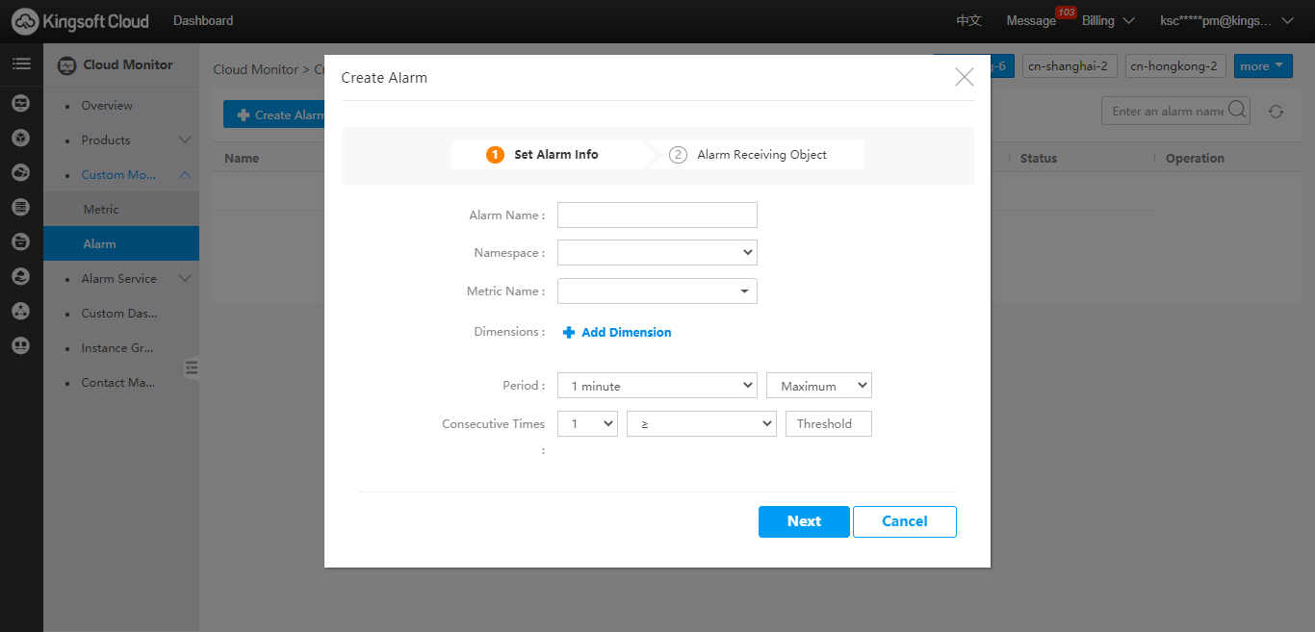Open the Maximum statistic dropdown
The width and height of the screenshot is (1315, 632).
coord(818,386)
